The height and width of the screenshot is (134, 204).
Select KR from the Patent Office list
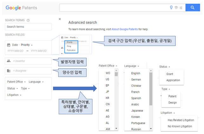tap(108, 97)
